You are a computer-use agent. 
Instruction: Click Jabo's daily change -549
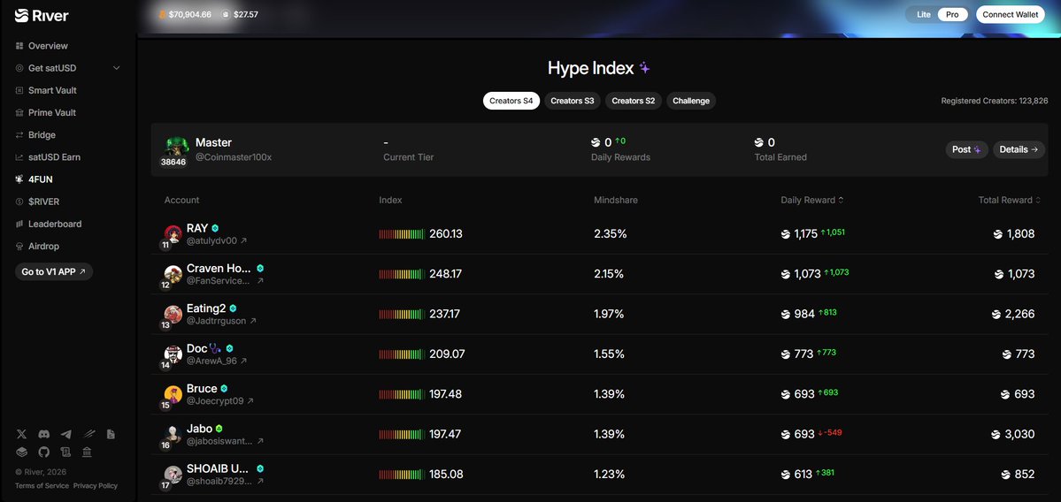[x=830, y=432]
